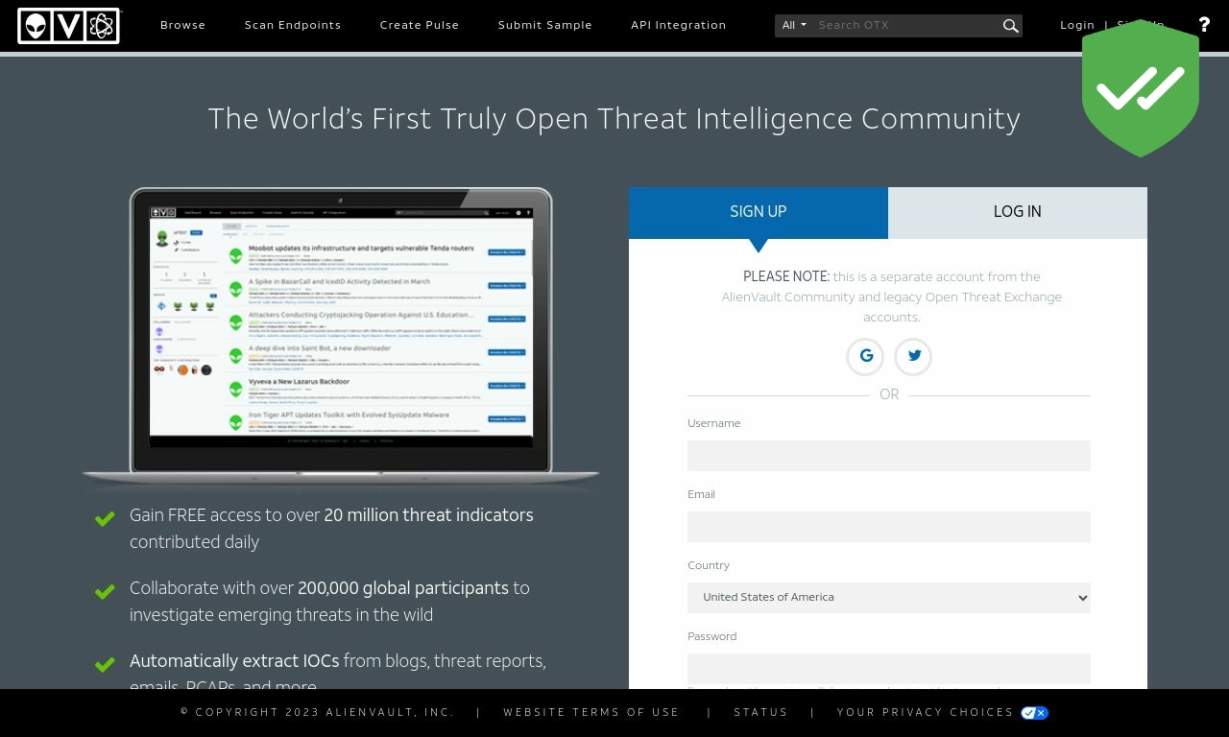Image resolution: width=1229 pixels, height=737 pixels.
Task: Open Submit Sample page
Action: click(x=545, y=25)
